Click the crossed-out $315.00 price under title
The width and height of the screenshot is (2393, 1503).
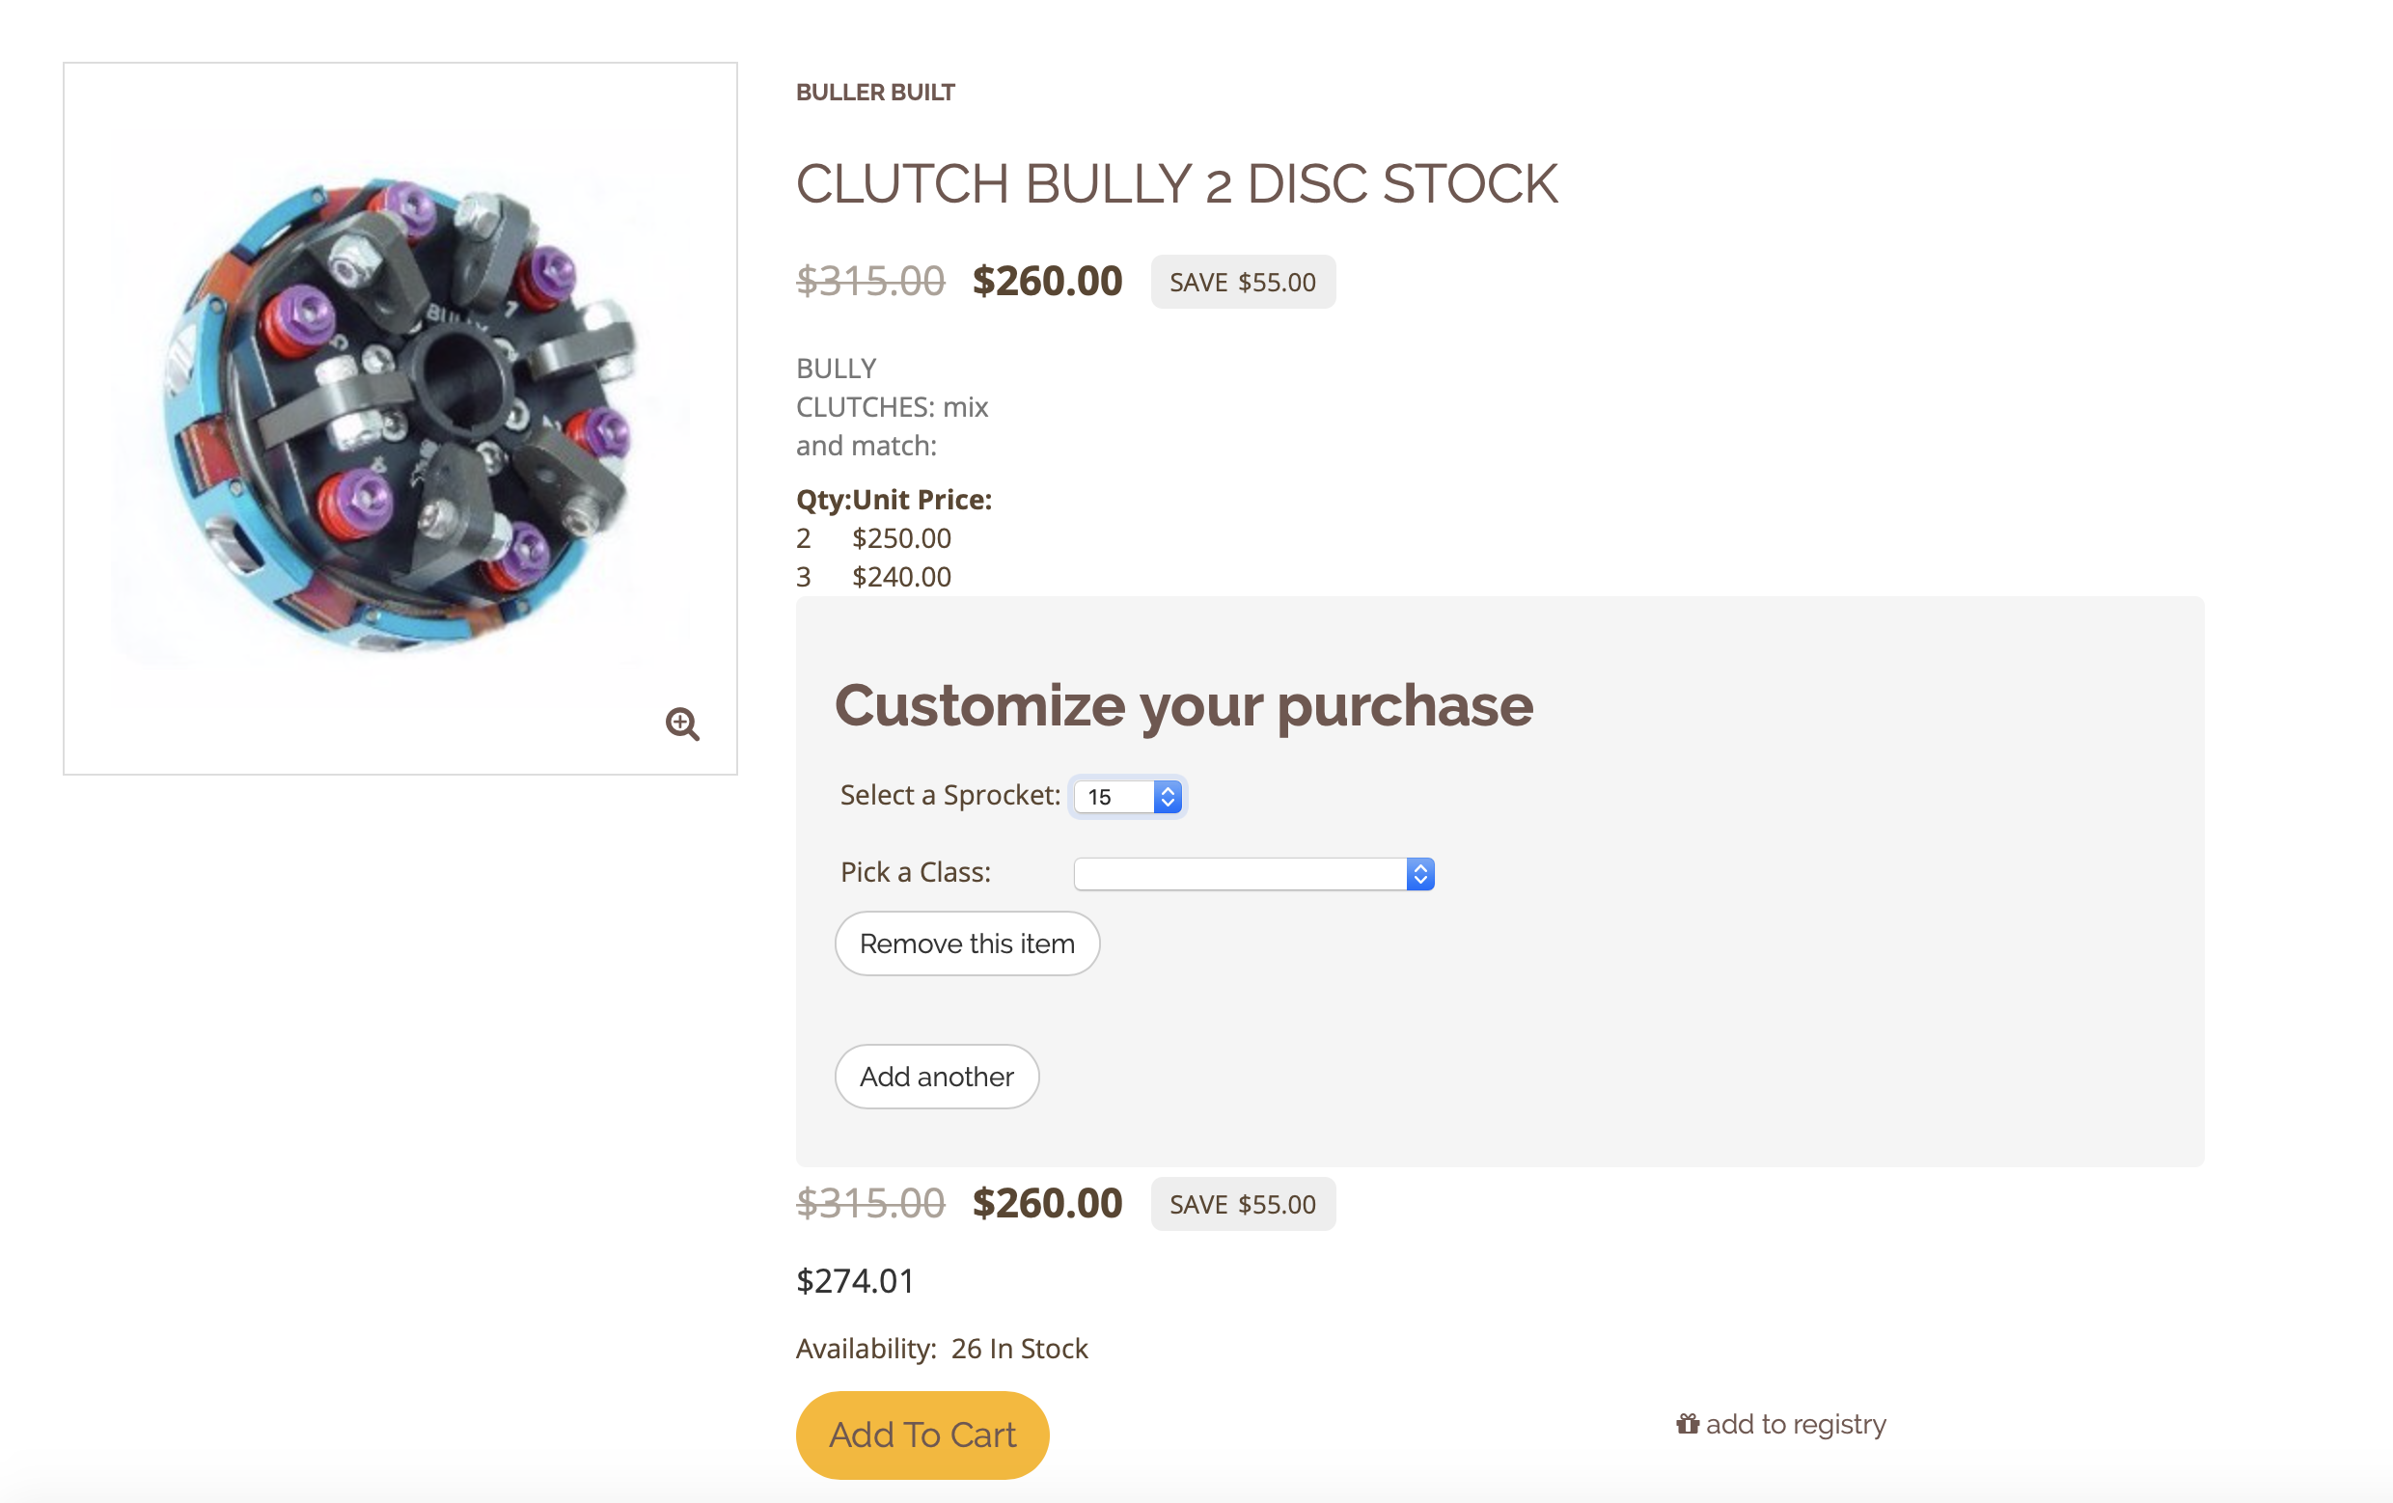pyautogui.click(x=869, y=282)
